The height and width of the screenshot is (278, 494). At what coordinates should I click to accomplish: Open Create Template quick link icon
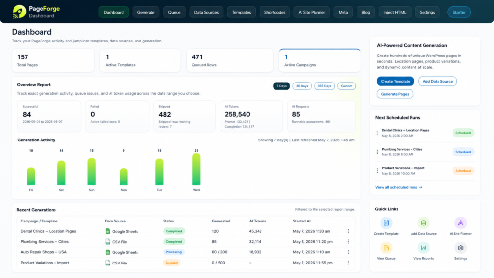coord(386,223)
